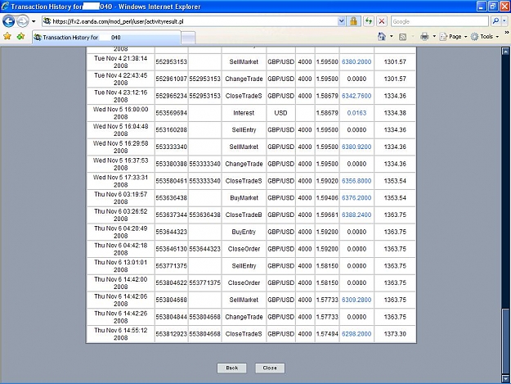Open the 6342.7600 amount link
The width and height of the screenshot is (511, 384).
tap(356, 96)
